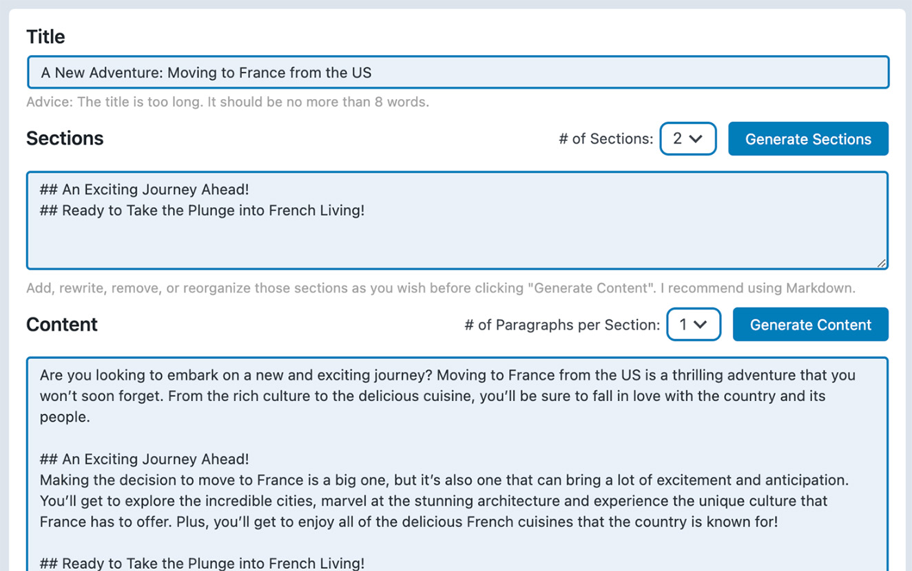Viewport: 912px width, 571px height.
Task: Click the Content heading label
Action: [62, 324]
